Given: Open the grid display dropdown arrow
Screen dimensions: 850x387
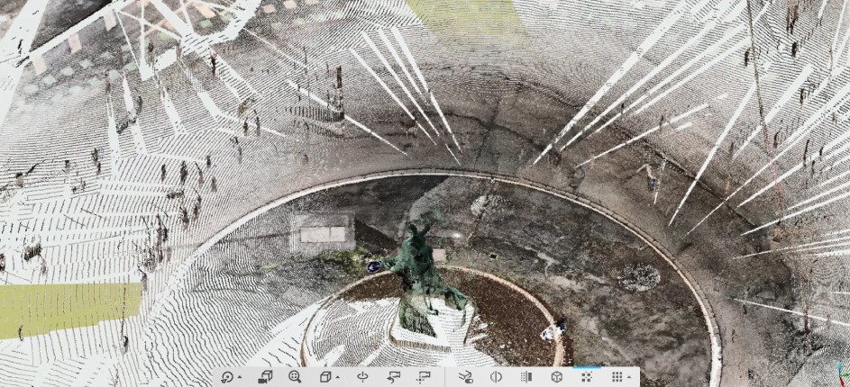Looking at the screenshot, I should (629, 378).
